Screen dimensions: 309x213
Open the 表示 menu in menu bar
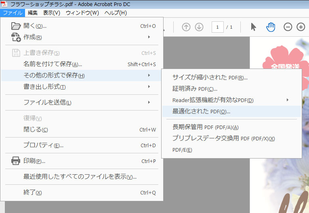[51, 13]
